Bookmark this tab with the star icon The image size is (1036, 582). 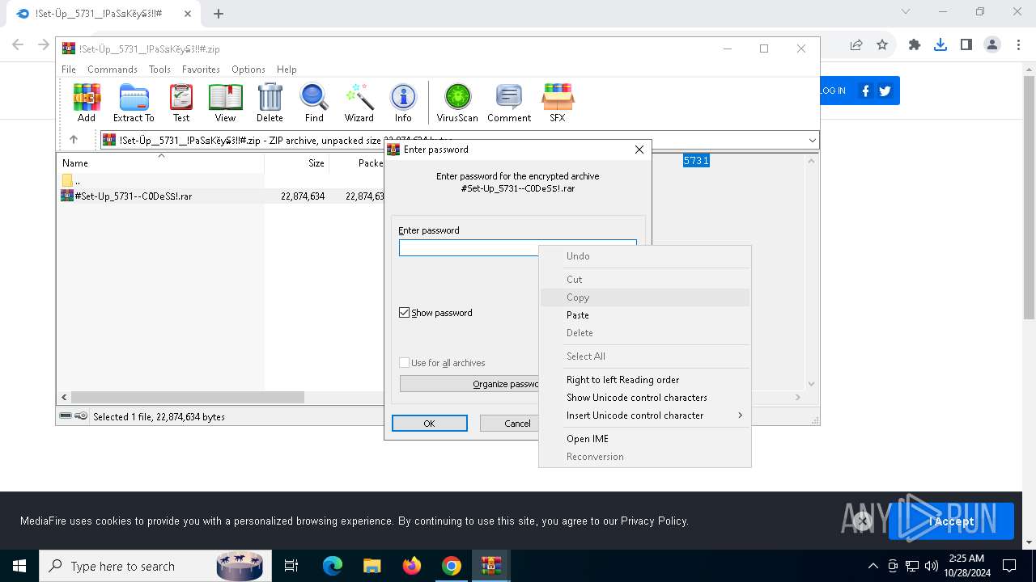tap(882, 45)
